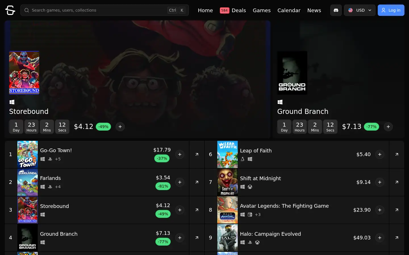
Task: Click the -37% discount badge on Go-Go Town!
Action: 162,158
